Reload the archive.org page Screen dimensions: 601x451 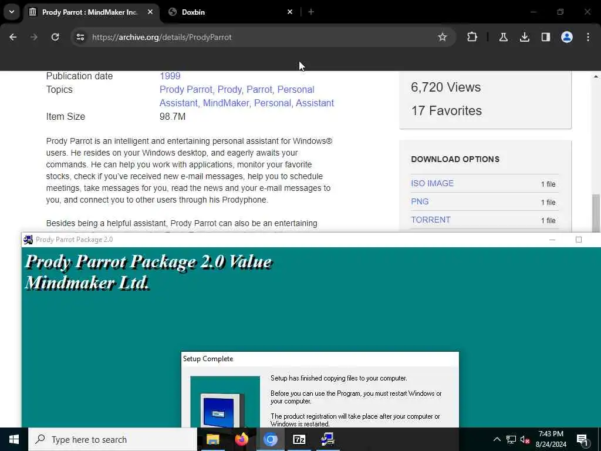55,37
